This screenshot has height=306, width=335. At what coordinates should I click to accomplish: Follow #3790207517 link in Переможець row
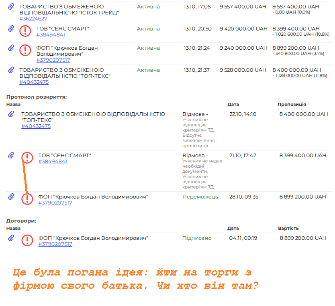click(55, 203)
